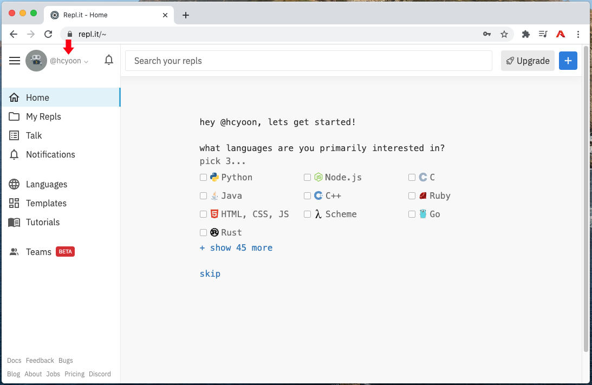Skip the language selection
The height and width of the screenshot is (385, 592).
click(x=210, y=273)
